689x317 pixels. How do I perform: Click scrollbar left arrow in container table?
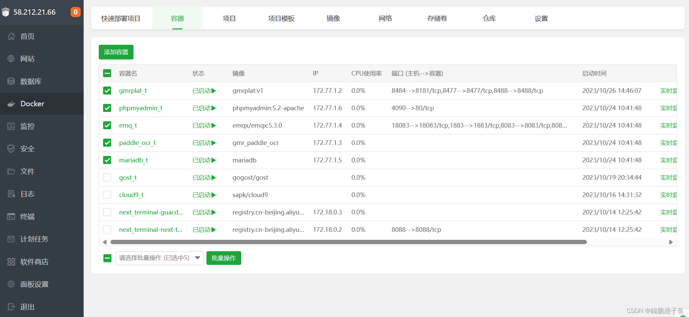click(105, 242)
